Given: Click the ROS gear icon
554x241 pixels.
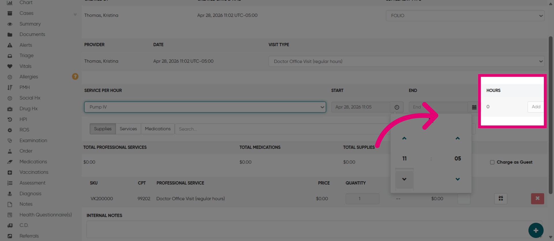Looking at the screenshot, I should point(10,130).
